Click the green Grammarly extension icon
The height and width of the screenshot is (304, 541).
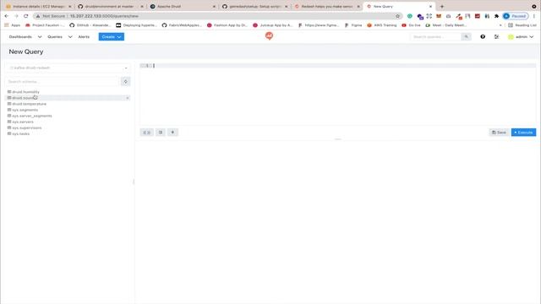pos(409,16)
